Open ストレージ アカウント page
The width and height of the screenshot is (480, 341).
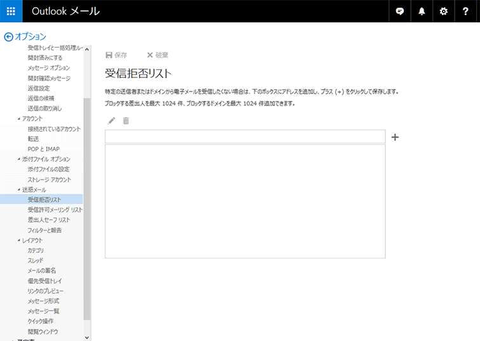50,180
